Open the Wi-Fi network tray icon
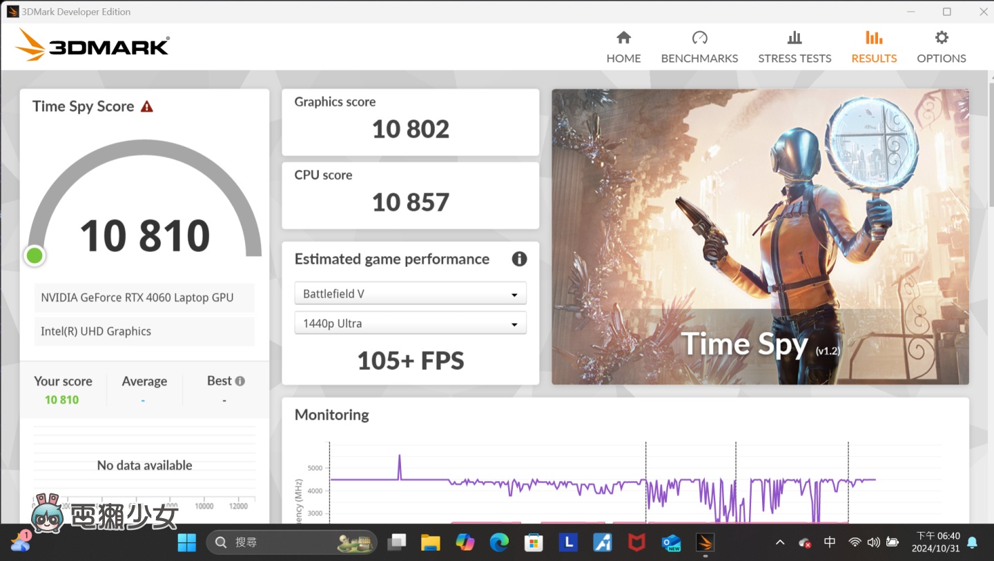Viewport: 994px width, 561px height. click(x=855, y=542)
